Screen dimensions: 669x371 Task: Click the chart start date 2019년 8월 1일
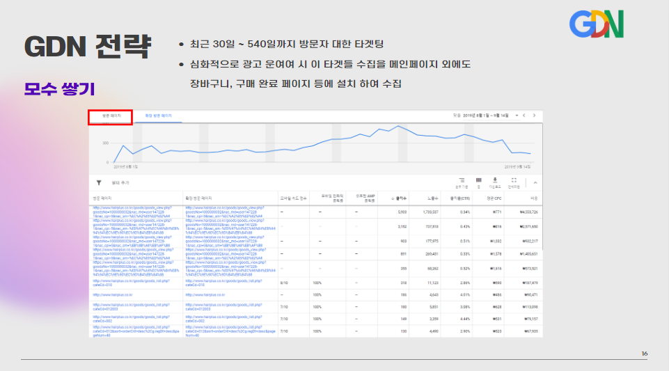(125, 167)
